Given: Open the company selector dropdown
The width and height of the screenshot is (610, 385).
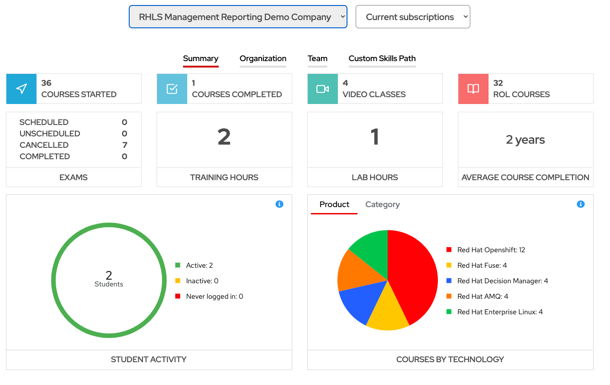Looking at the screenshot, I should [x=238, y=16].
